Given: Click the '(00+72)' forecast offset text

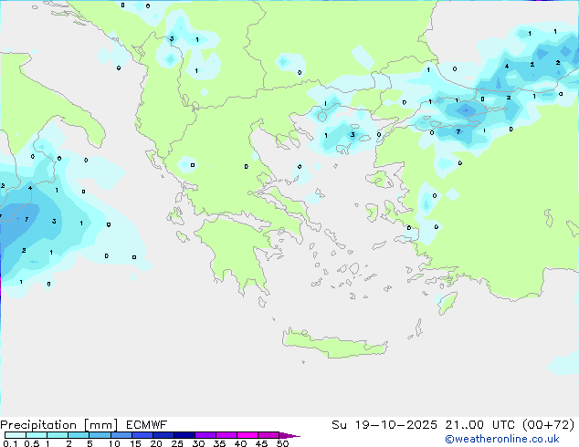Looking at the screenshot, I should (x=546, y=424).
